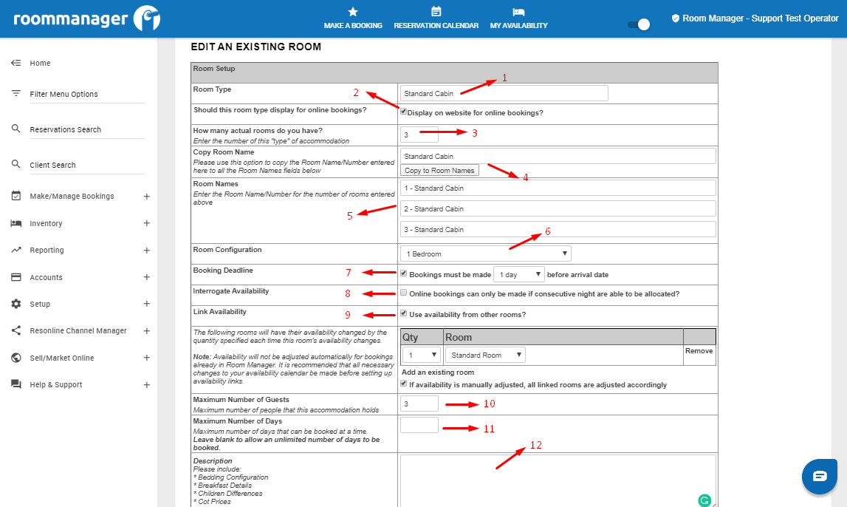Click the number of actual rooms field

(419, 135)
